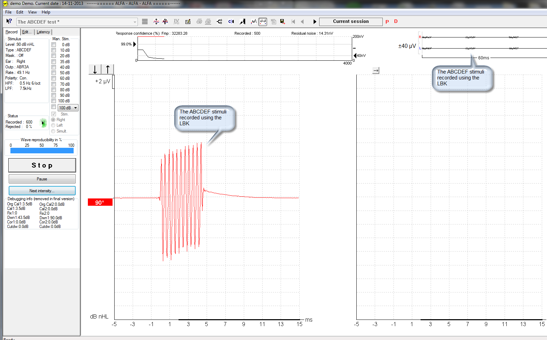Viewport: 547px width, 340px height.
Task: Click the second printer icon in toolbar
Action: (x=208, y=22)
